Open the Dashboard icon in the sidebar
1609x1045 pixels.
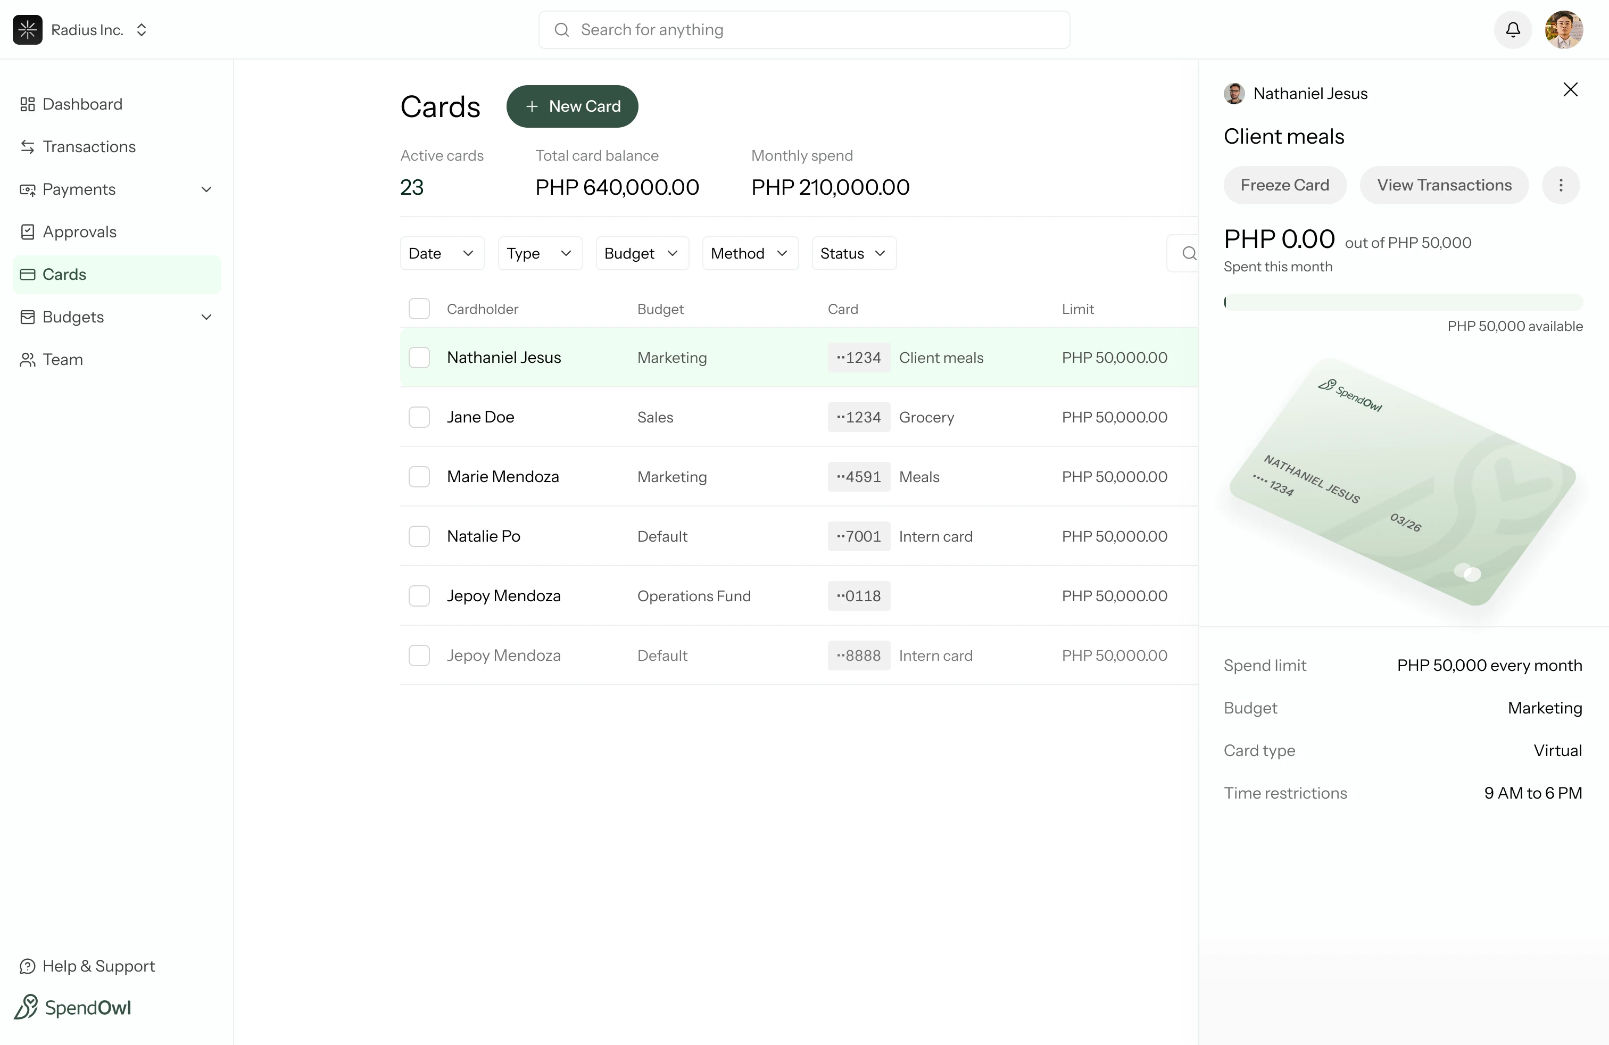point(27,104)
